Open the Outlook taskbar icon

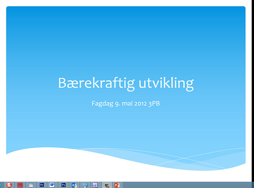click(74, 185)
